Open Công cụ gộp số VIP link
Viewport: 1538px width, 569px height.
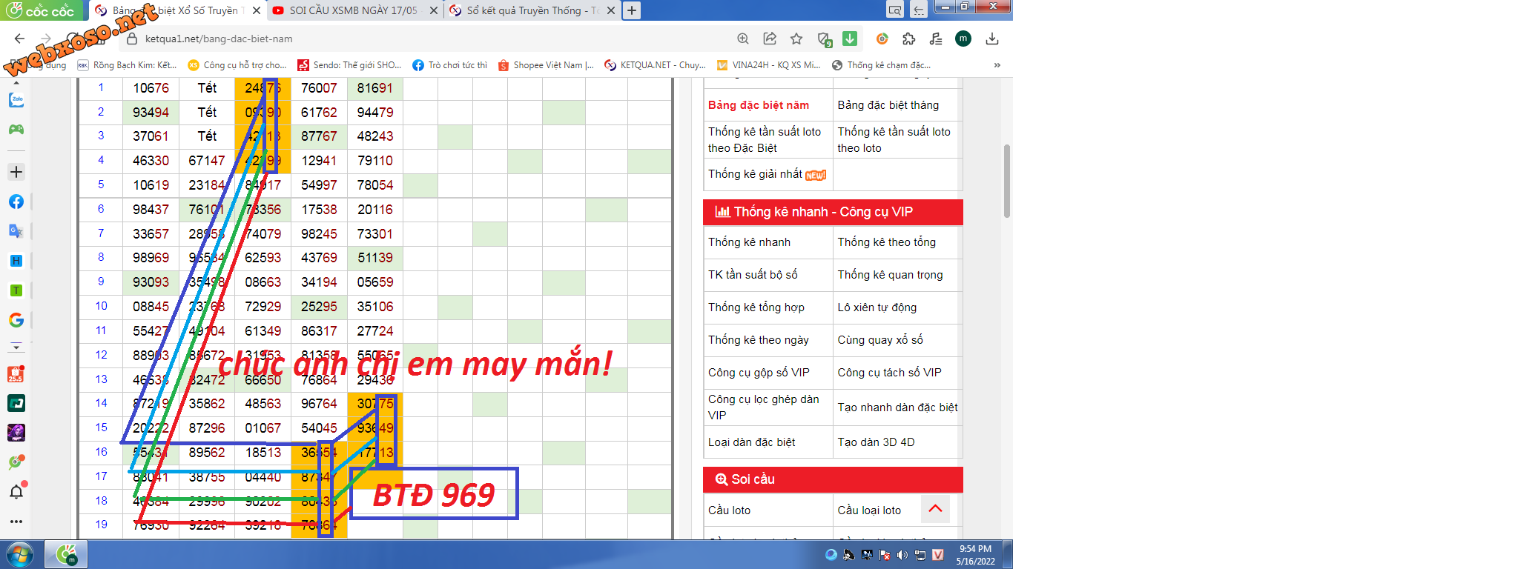pyautogui.click(x=759, y=373)
